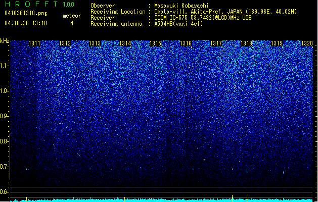Click the 1.0 kHz axis label
The height and width of the screenshot is (202, 318).
tap(4, 91)
